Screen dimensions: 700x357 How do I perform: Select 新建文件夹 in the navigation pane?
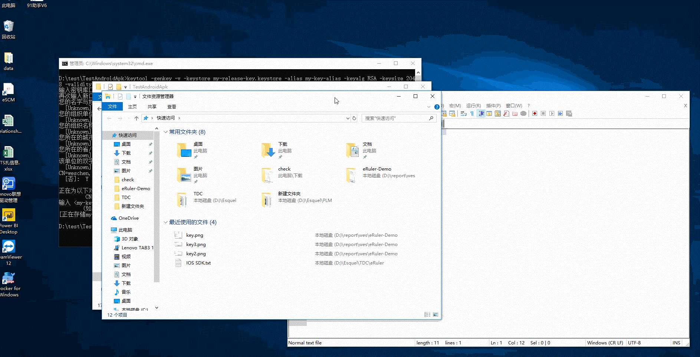pyautogui.click(x=132, y=206)
